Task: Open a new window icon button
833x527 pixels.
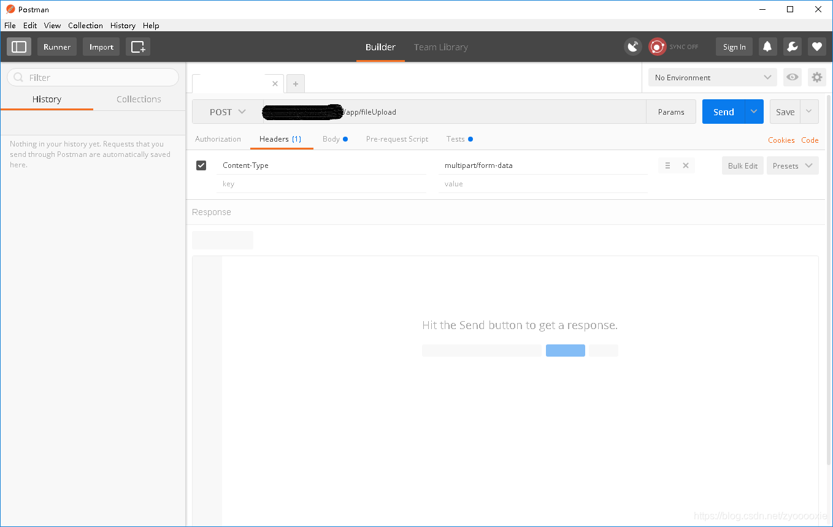Action: click(x=138, y=47)
